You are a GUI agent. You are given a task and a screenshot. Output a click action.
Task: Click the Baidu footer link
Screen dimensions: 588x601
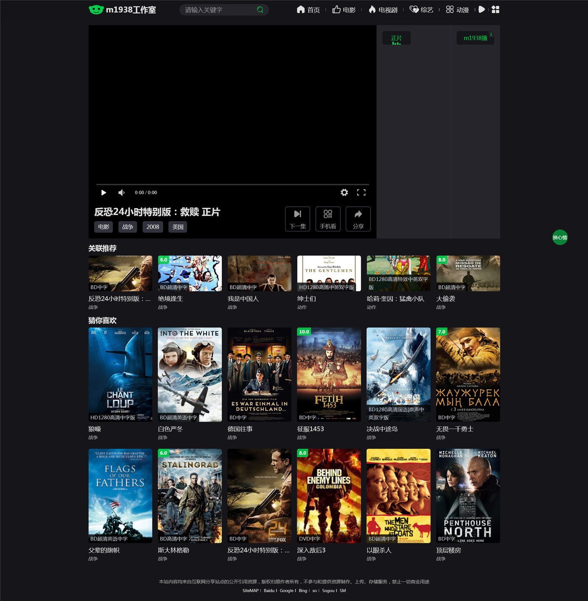[x=269, y=591]
